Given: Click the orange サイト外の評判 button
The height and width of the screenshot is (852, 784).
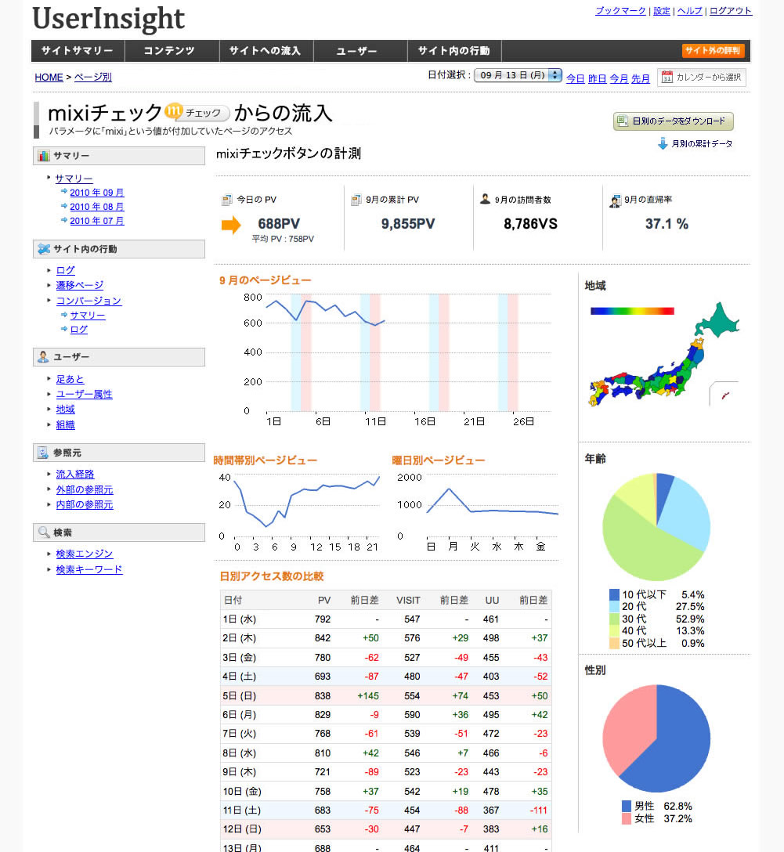Looking at the screenshot, I should [x=713, y=51].
